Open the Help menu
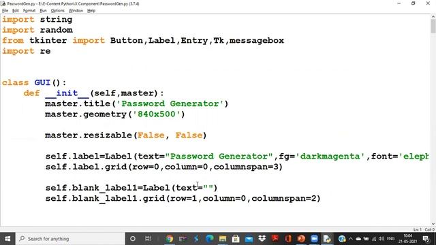 tap(91, 11)
